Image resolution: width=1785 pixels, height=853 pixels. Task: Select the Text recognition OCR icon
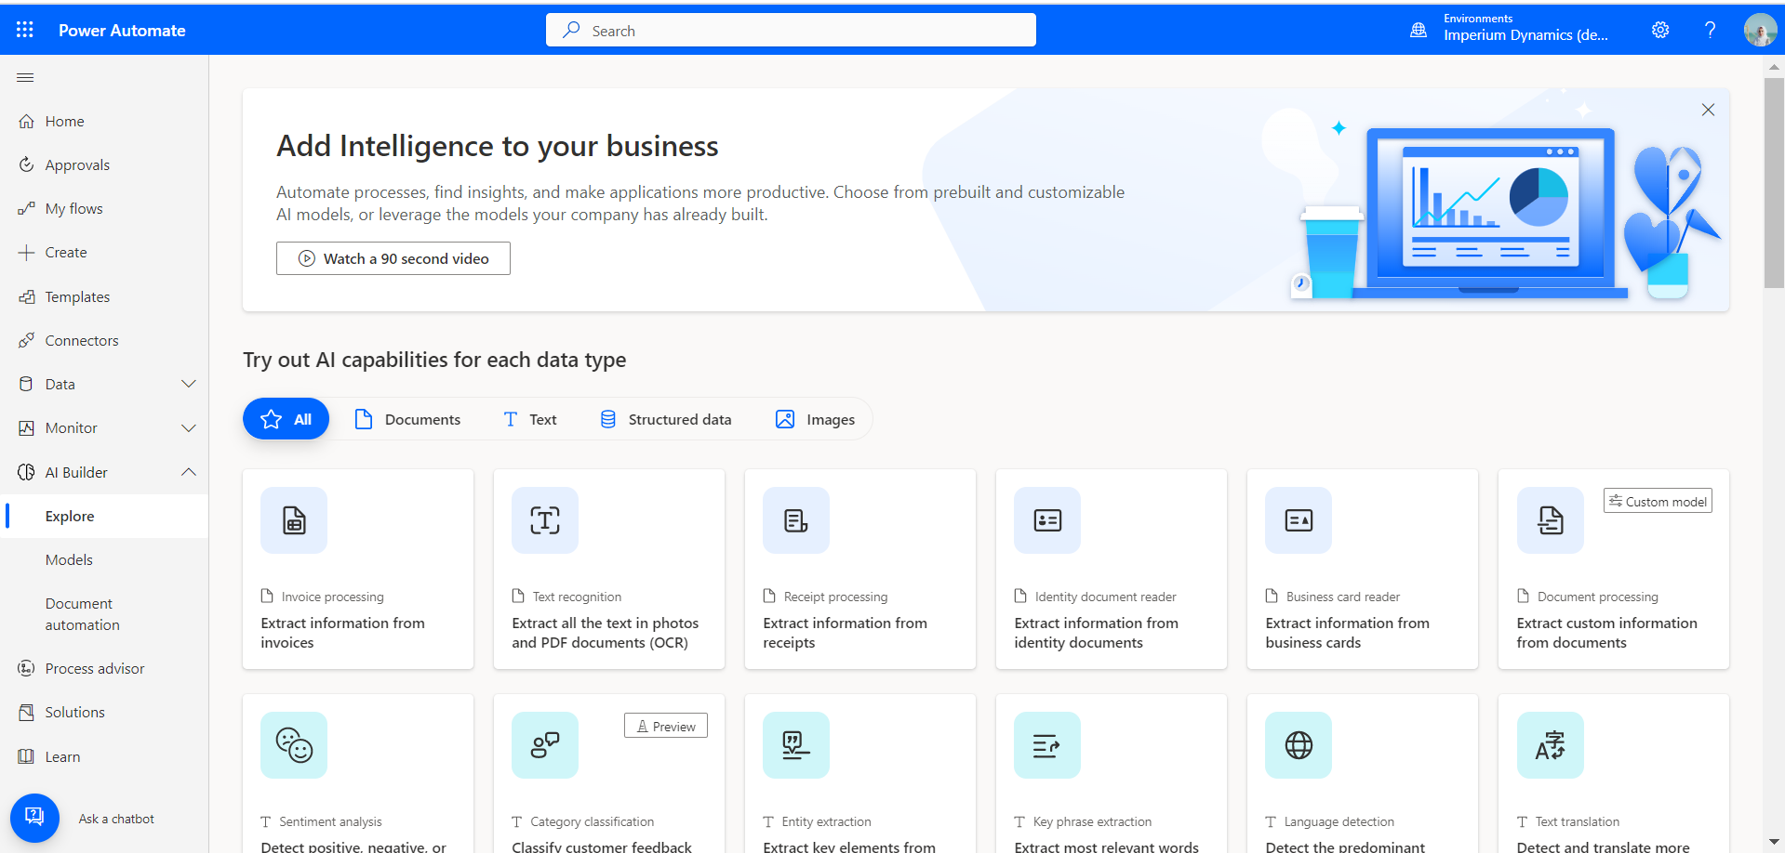point(545,520)
